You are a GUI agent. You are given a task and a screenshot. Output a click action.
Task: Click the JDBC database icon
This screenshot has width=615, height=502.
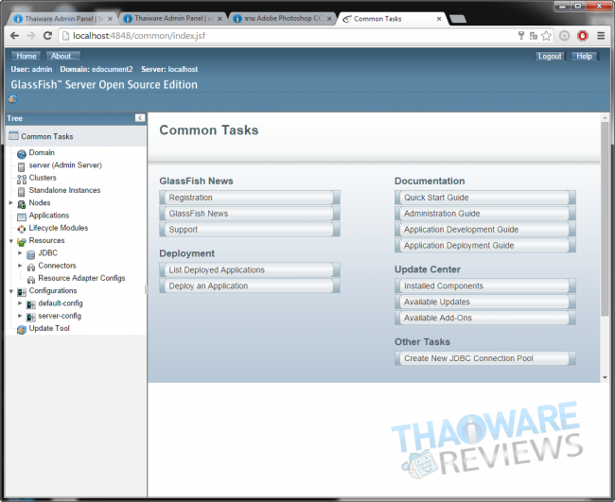(x=30, y=254)
